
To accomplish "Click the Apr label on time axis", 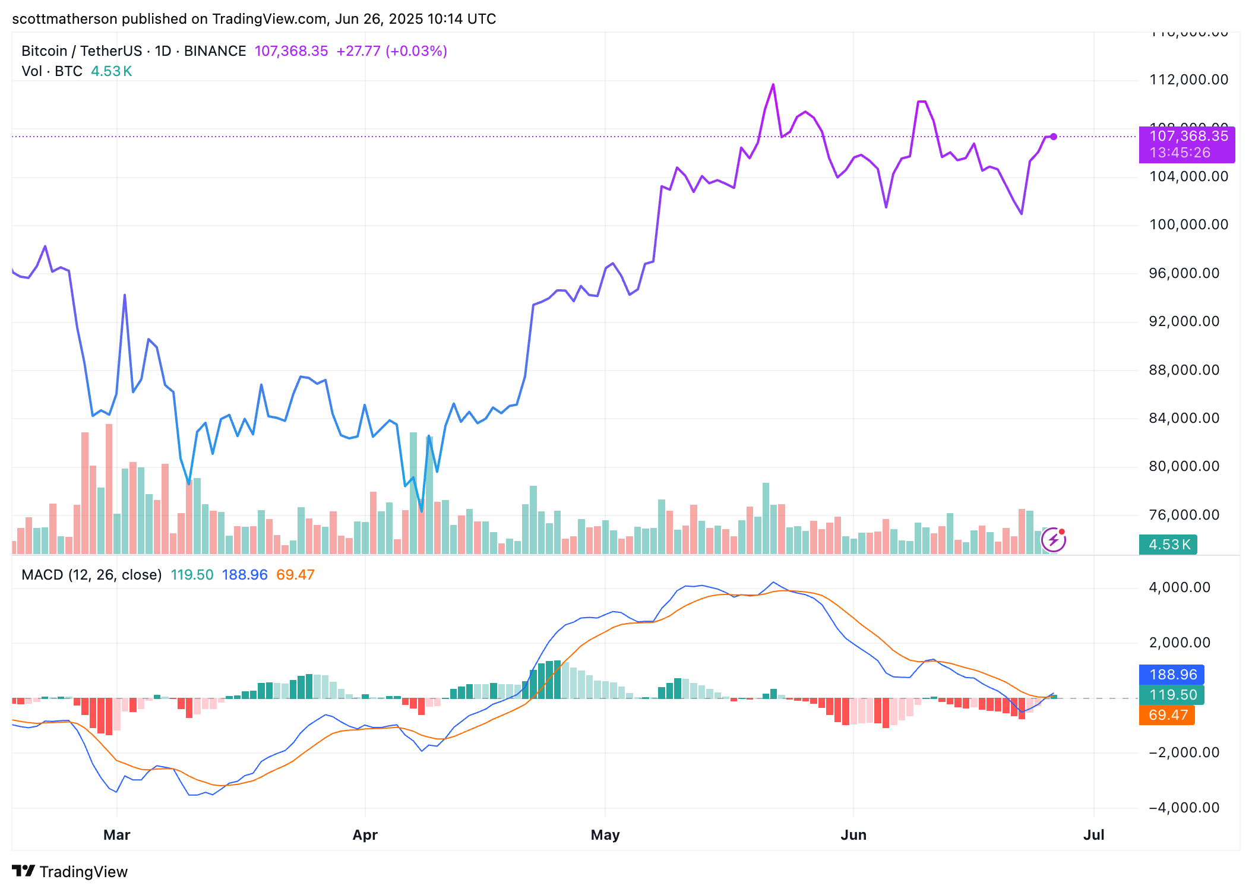I will point(365,835).
